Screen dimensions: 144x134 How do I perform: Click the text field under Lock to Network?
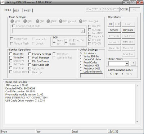(x=91, y=75)
